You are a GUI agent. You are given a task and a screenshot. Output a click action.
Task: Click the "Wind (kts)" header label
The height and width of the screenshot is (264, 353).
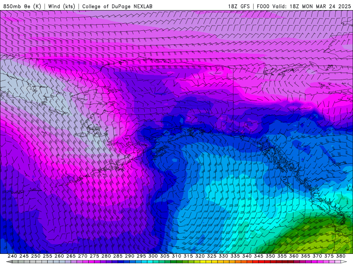point(62,6)
